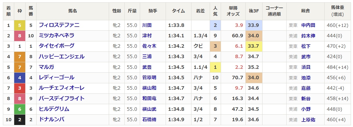Open ルーチェフィオーレ's horse page

coord(61,88)
